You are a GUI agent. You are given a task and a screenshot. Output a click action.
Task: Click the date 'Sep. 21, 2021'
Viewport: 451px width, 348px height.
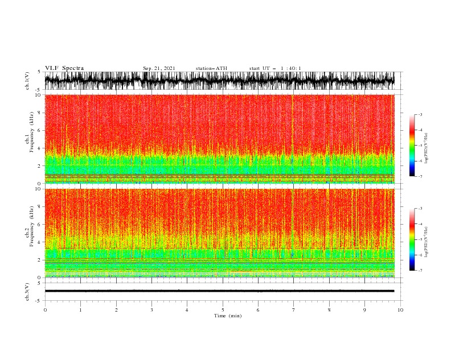(159, 68)
